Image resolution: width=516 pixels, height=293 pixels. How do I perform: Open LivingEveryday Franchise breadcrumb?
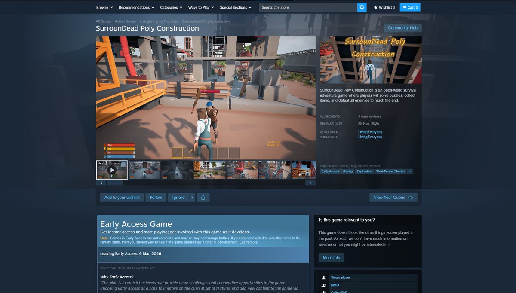coord(159,21)
